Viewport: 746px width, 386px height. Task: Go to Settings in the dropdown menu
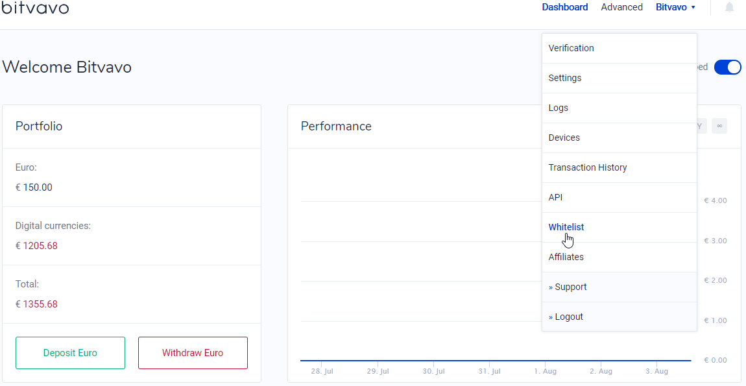click(565, 78)
